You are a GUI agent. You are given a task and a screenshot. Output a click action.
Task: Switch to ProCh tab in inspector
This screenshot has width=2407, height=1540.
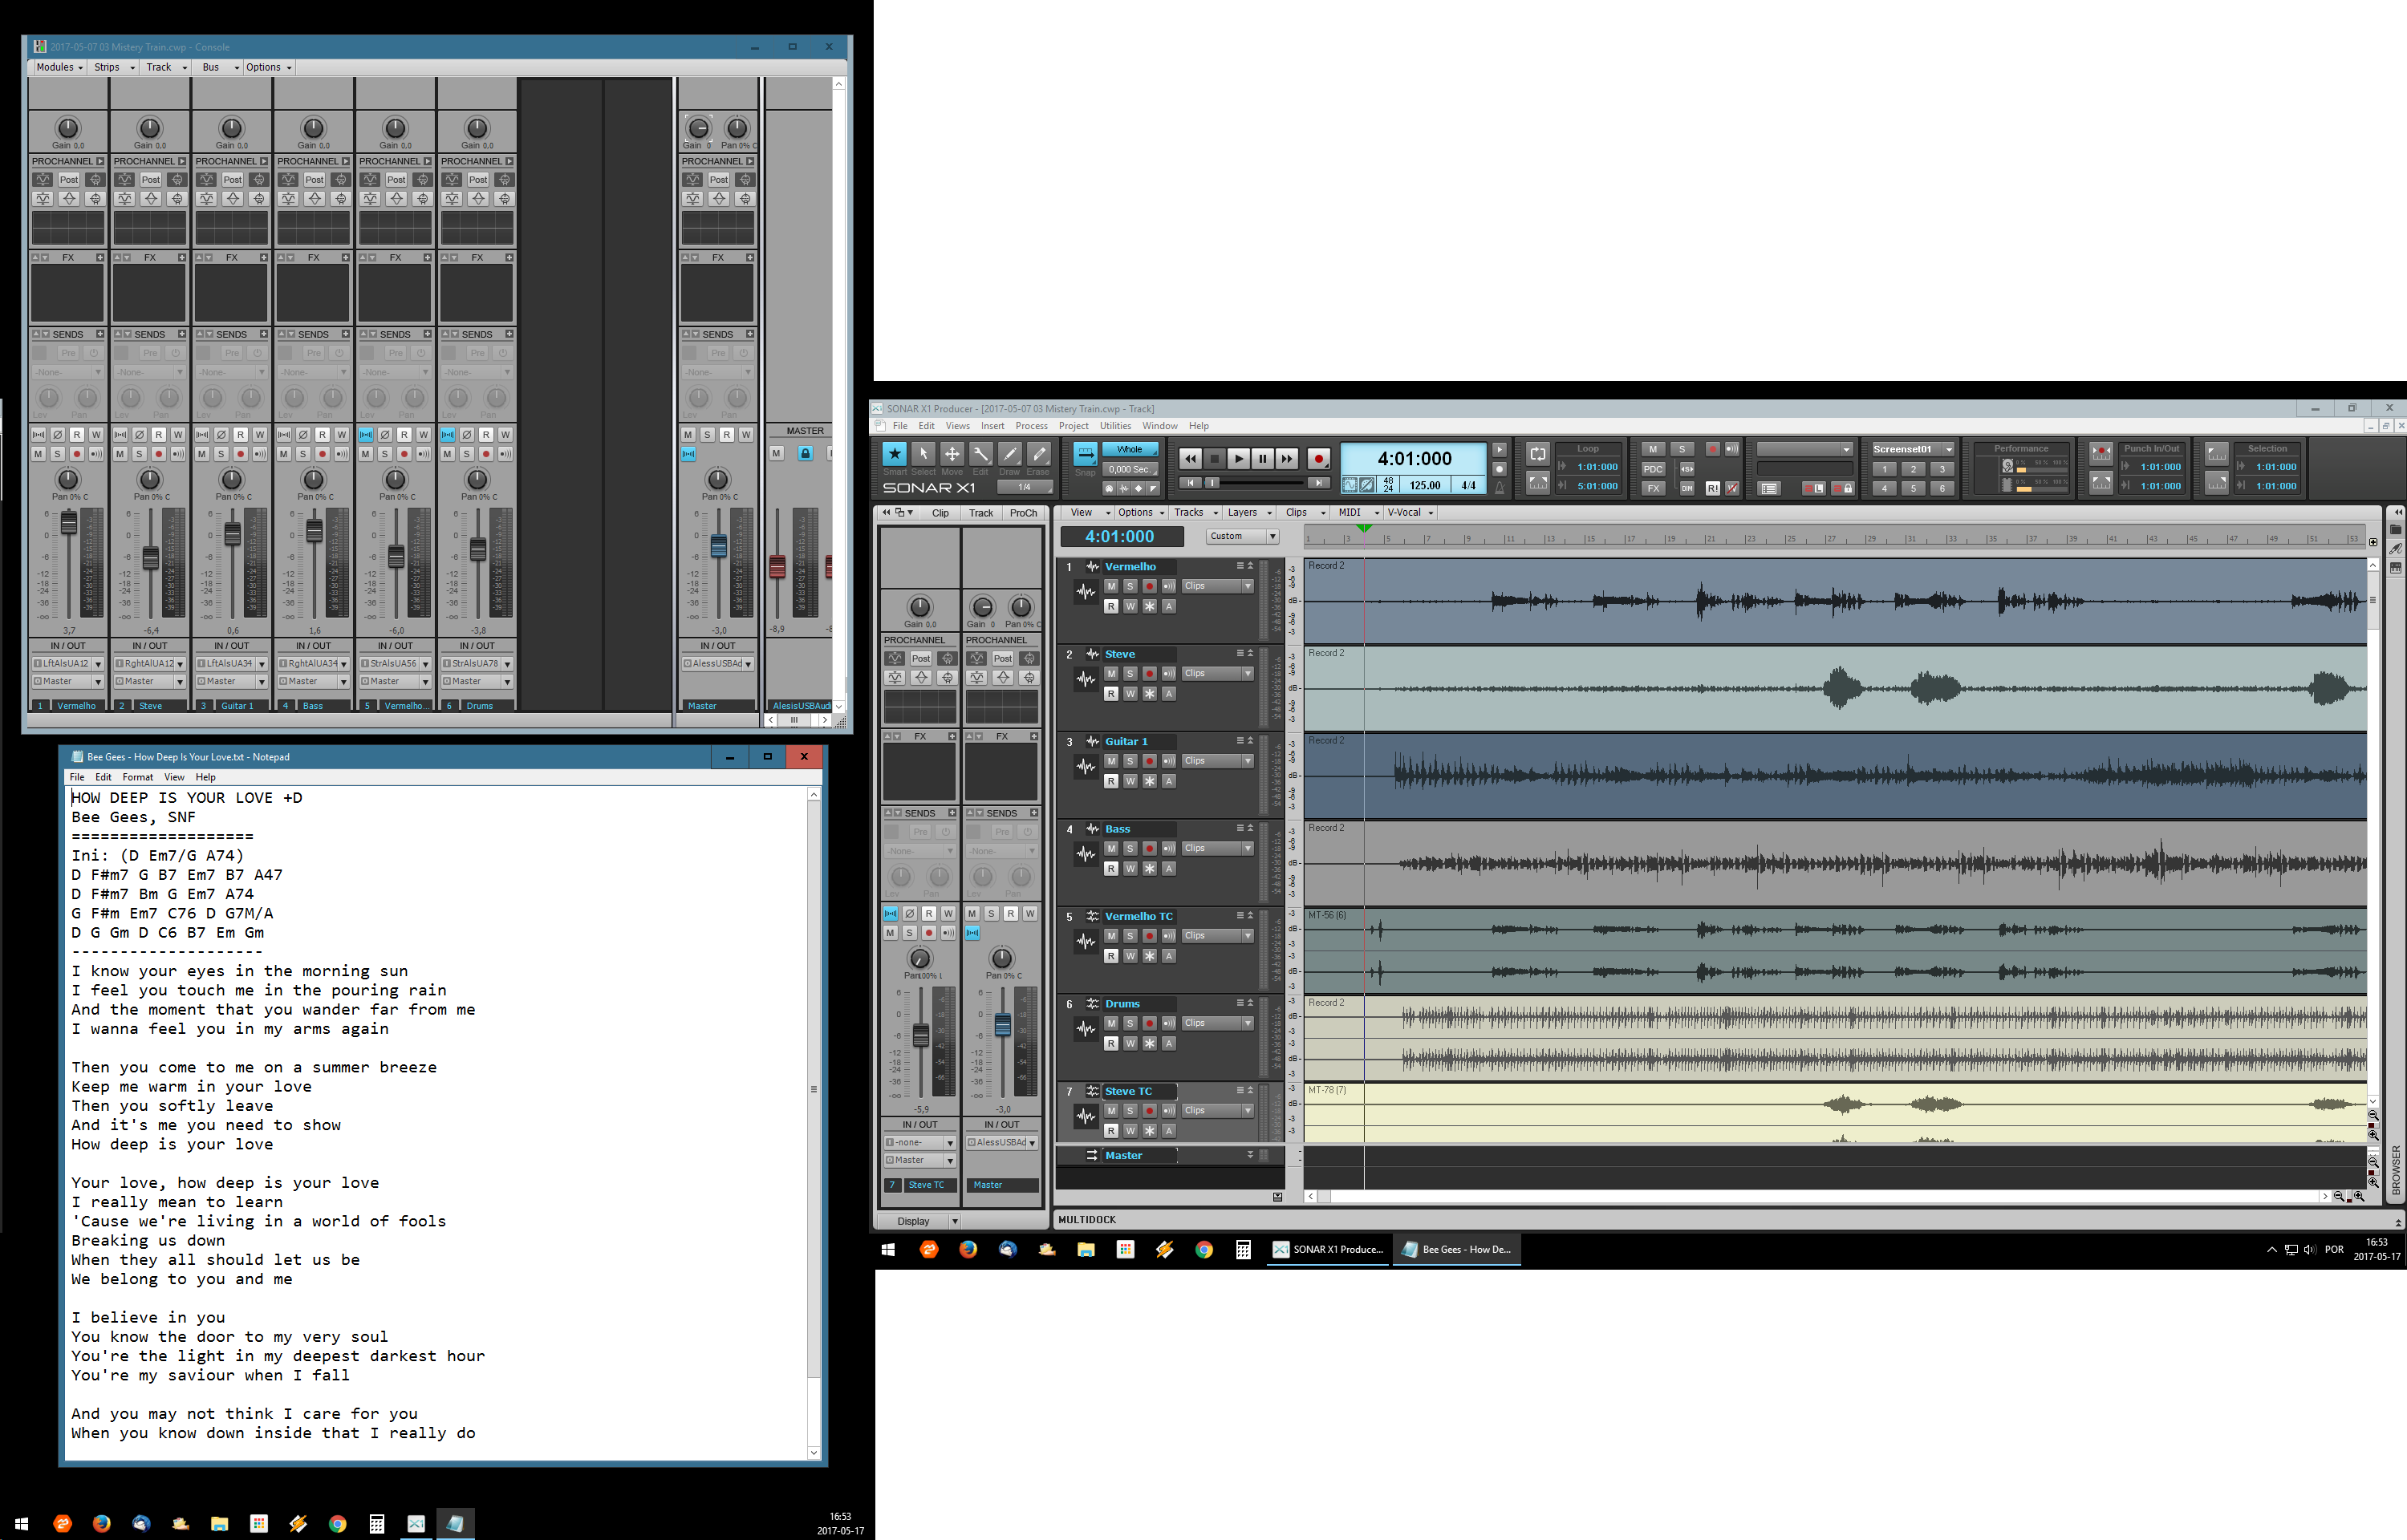click(1023, 513)
